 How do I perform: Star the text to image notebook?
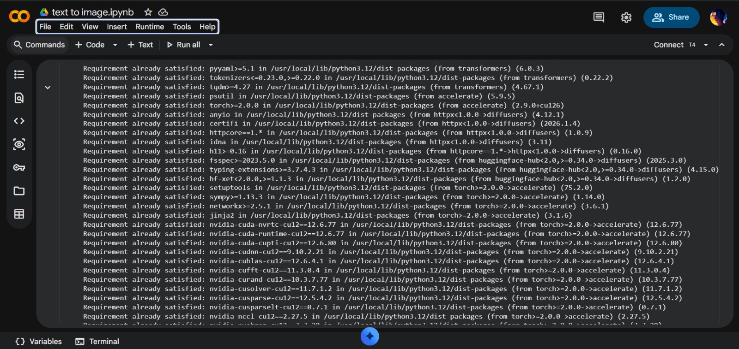[x=148, y=12]
